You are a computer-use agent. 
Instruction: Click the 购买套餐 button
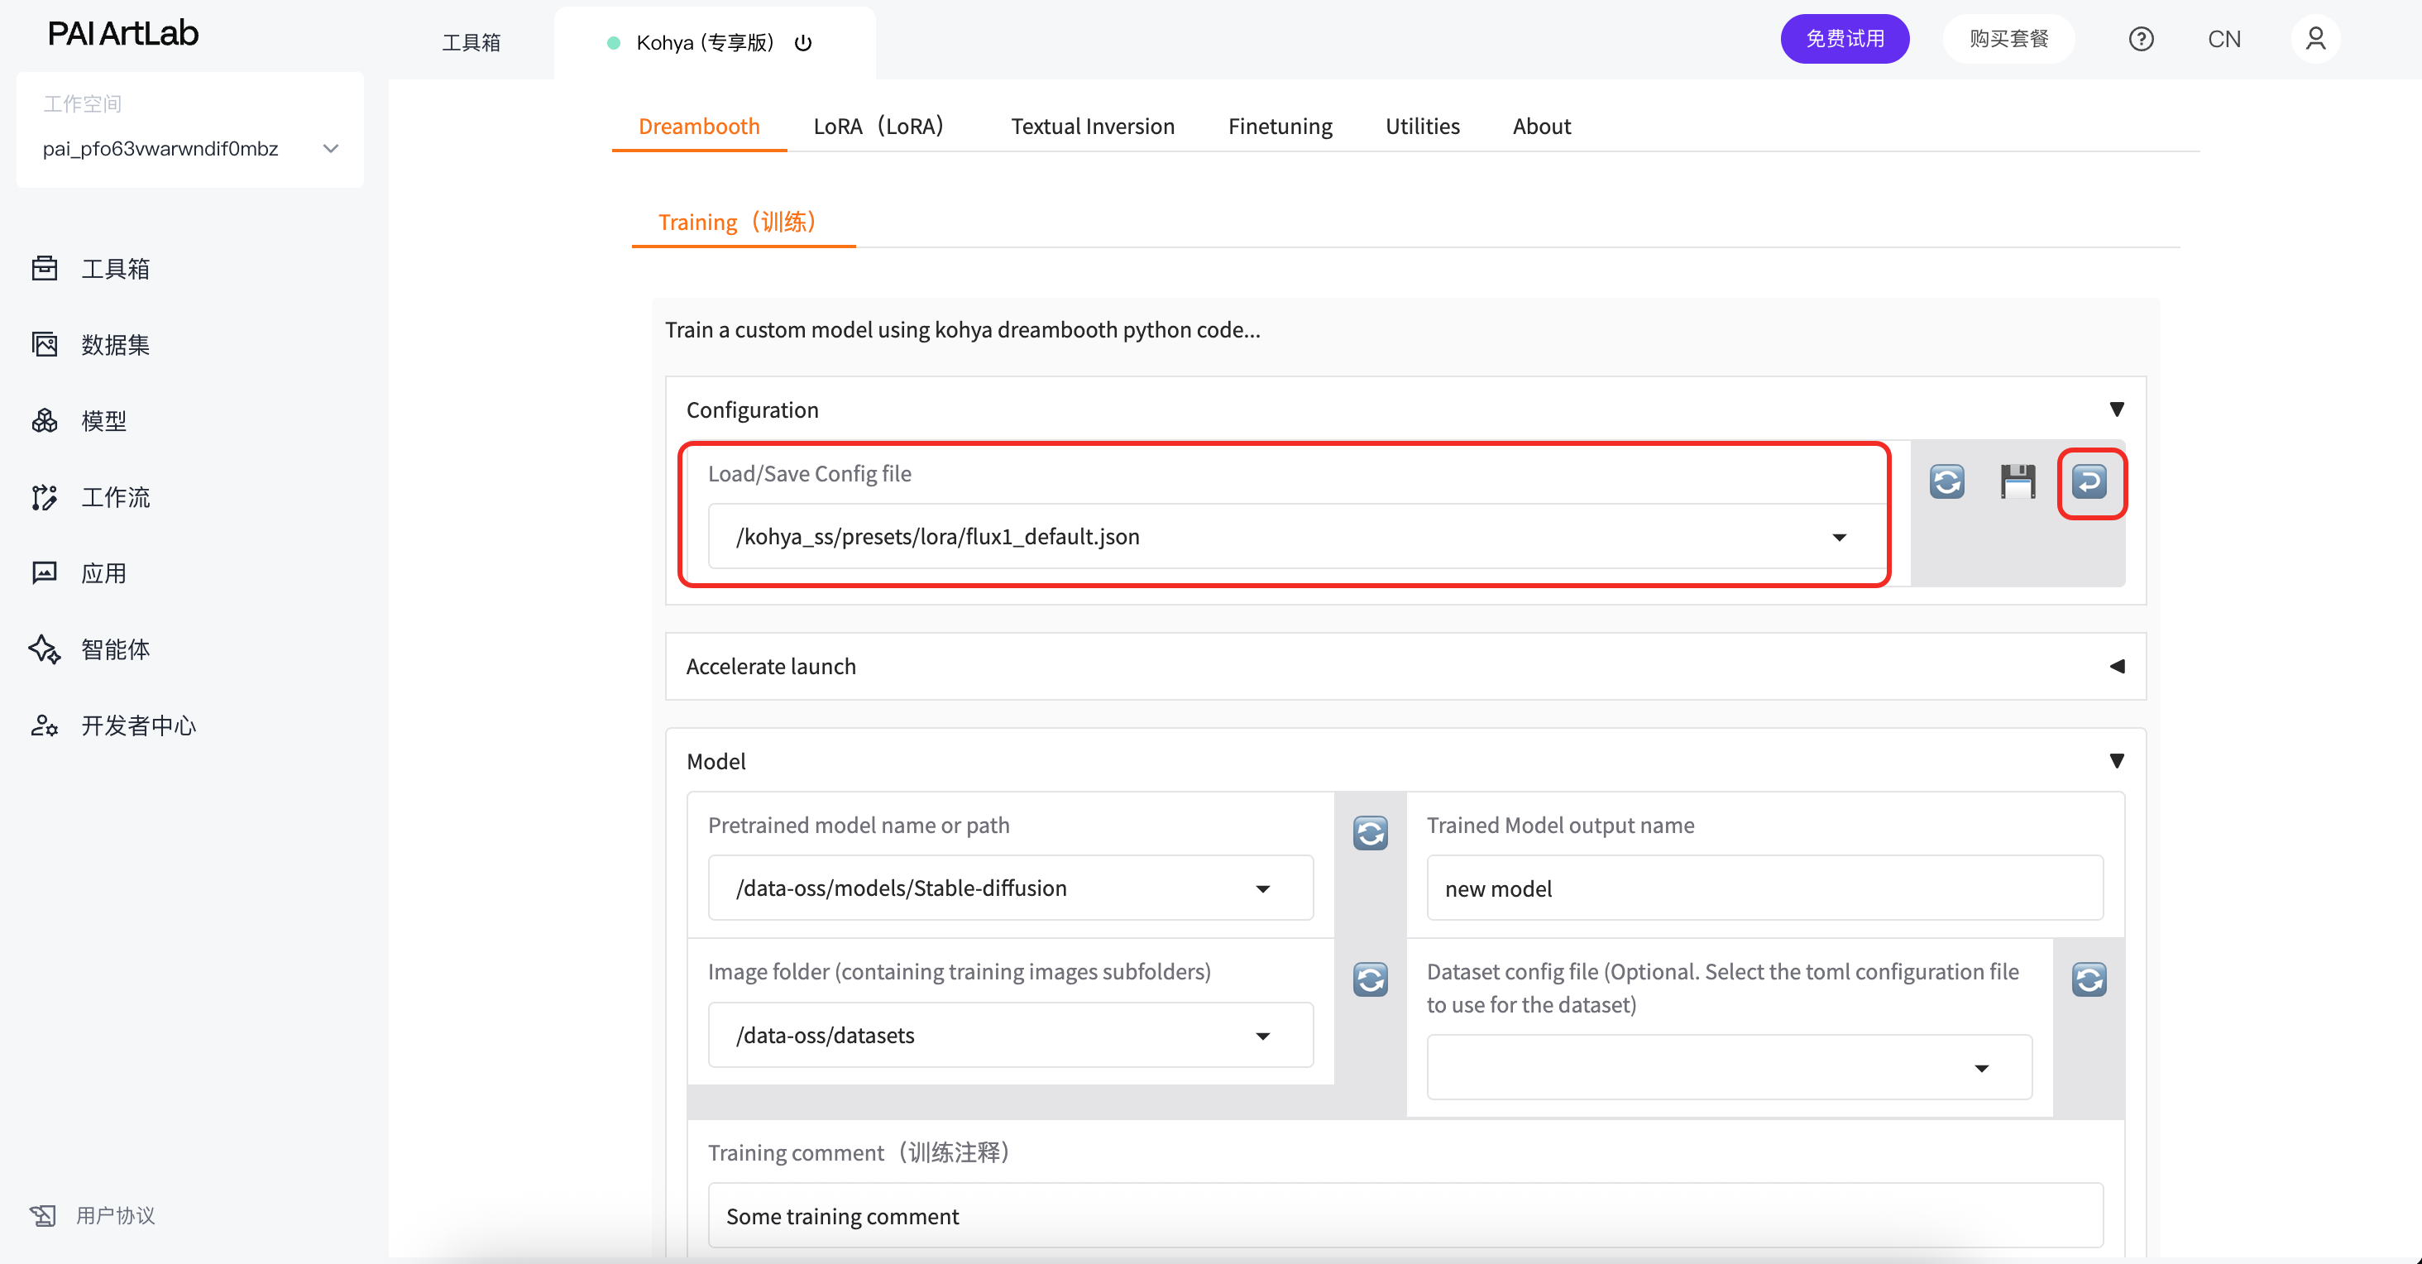[x=2008, y=40]
